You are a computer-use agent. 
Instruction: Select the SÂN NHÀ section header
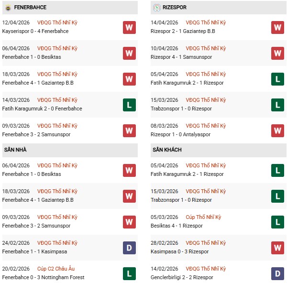pyautogui.click(x=16, y=150)
